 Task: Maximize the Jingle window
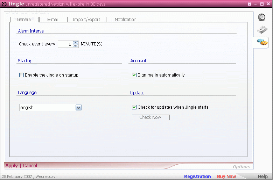click(x=262, y=4)
